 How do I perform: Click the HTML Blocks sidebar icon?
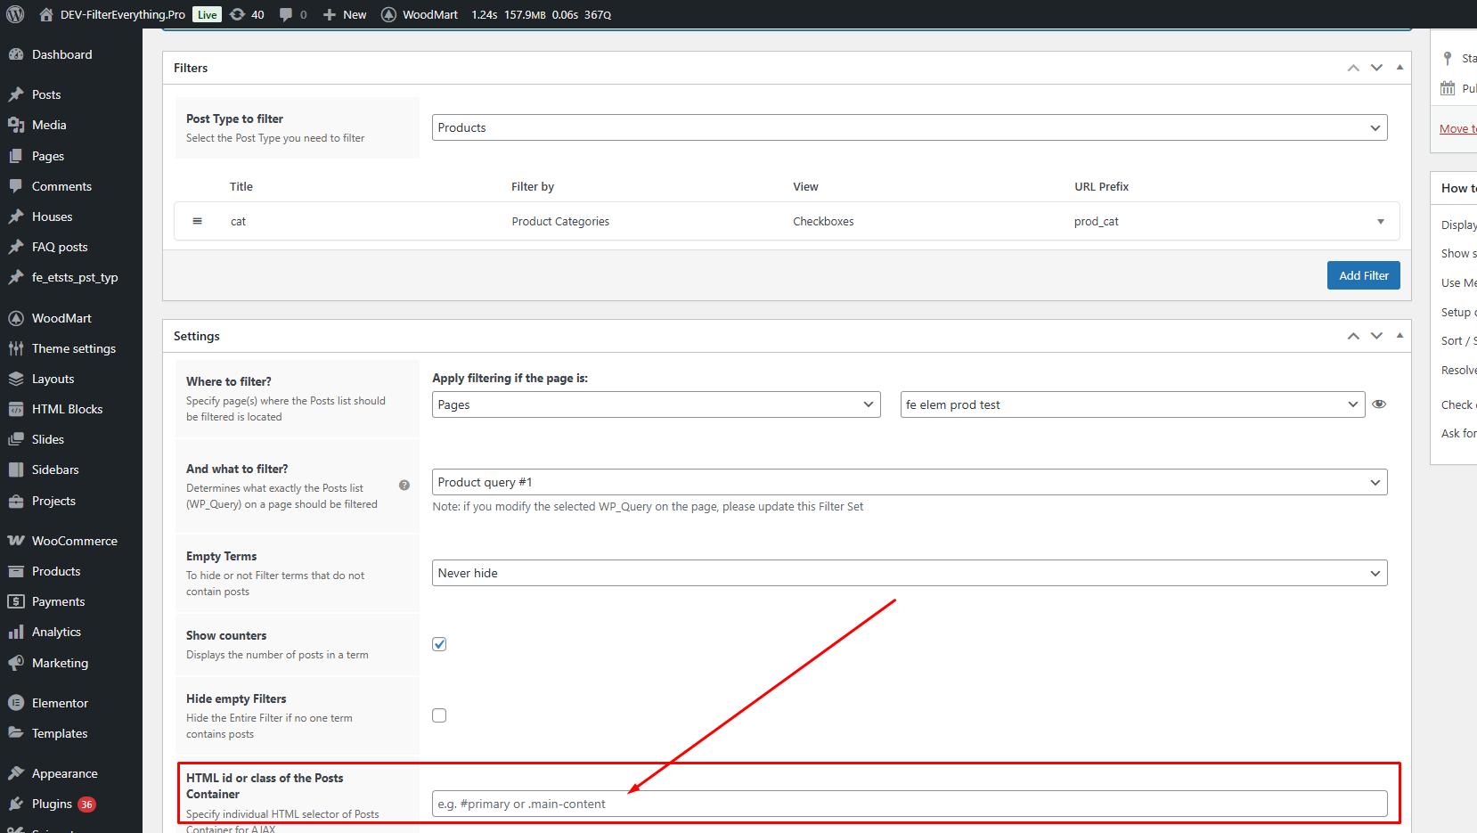pos(16,409)
